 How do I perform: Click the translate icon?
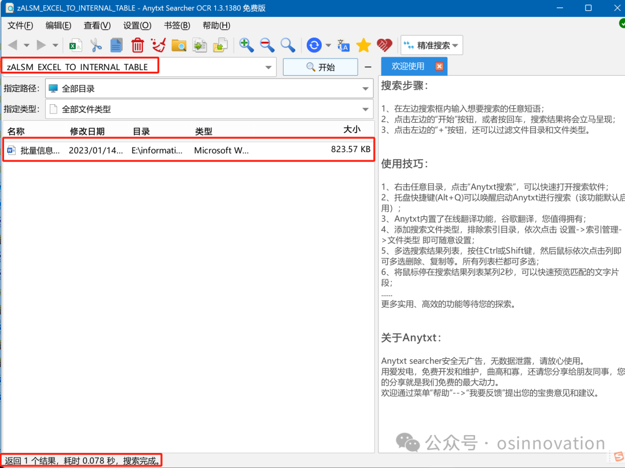click(x=343, y=45)
